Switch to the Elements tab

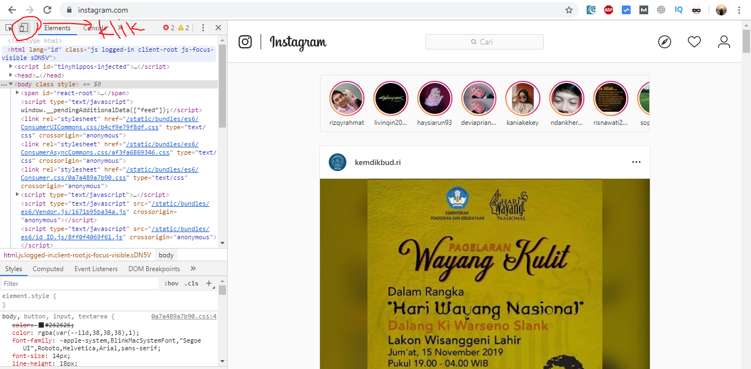coord(57,28)
